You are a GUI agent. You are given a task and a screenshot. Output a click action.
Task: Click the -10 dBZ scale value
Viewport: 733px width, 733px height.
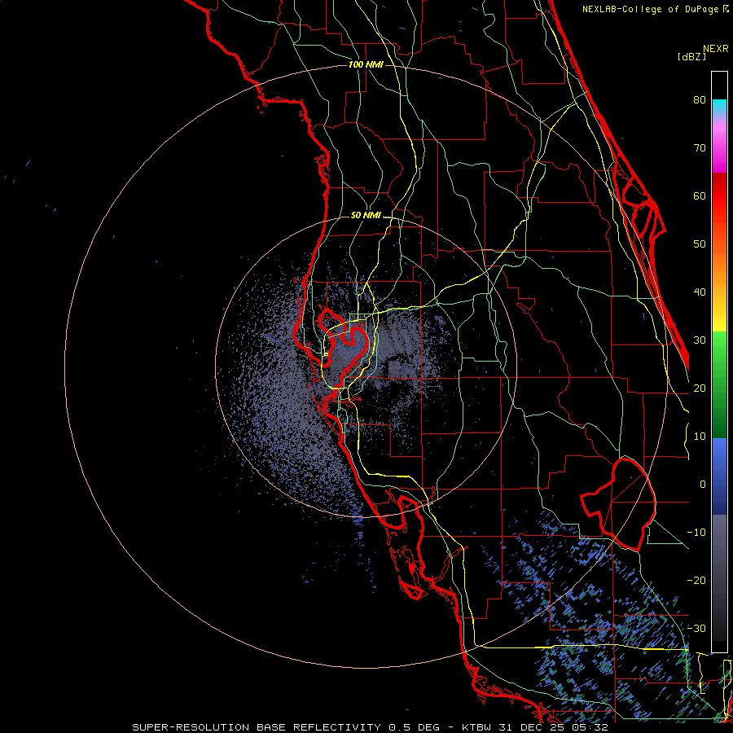(x=696, y=533)
